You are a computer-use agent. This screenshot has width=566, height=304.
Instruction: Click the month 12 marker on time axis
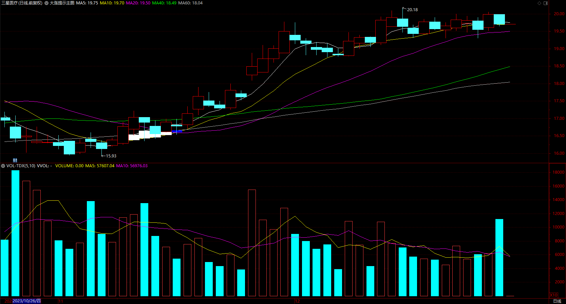click(x=297, y=301)
